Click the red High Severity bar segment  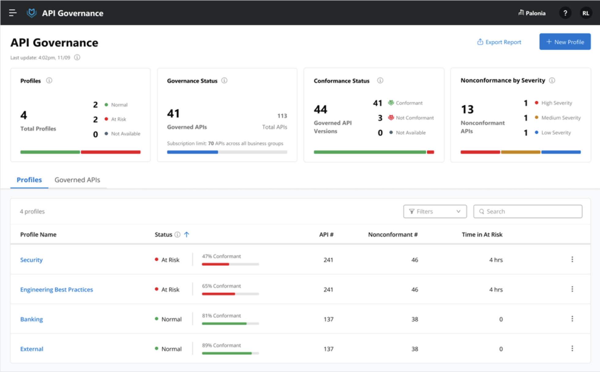tap(480, 152)
